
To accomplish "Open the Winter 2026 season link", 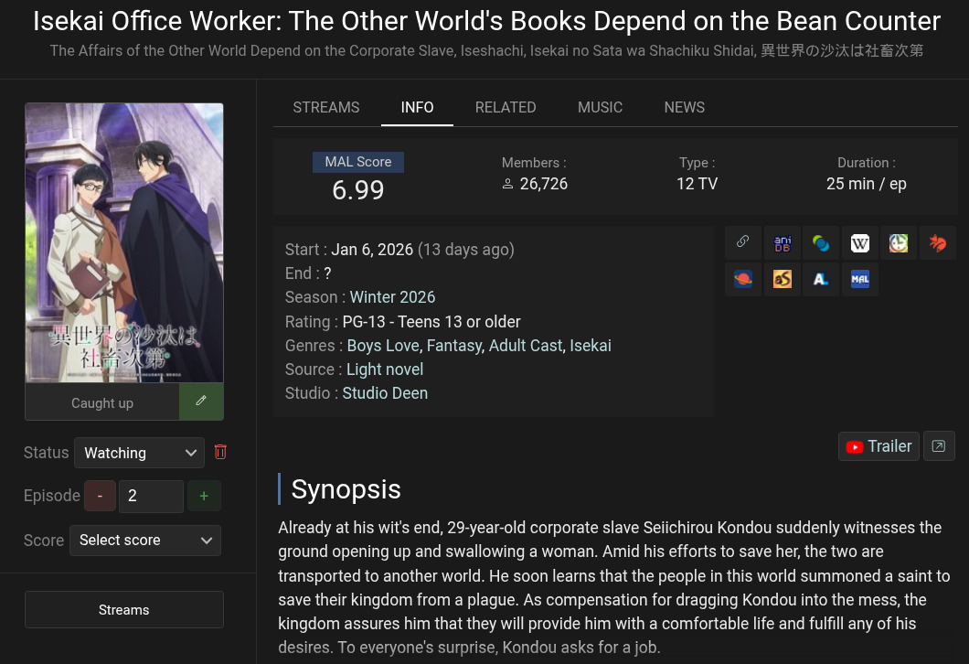I will pyautogui.click(x=392, y=297).
